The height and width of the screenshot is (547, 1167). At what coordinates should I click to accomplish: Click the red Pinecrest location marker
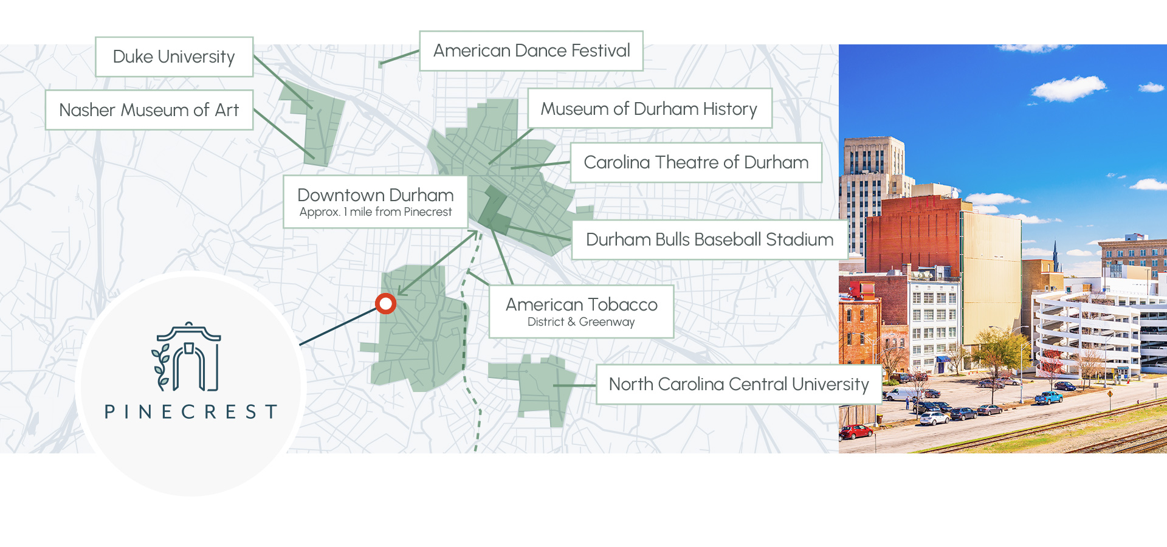point(385,303)
